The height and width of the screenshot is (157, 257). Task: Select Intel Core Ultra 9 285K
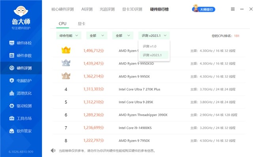(x=136, y=102)
